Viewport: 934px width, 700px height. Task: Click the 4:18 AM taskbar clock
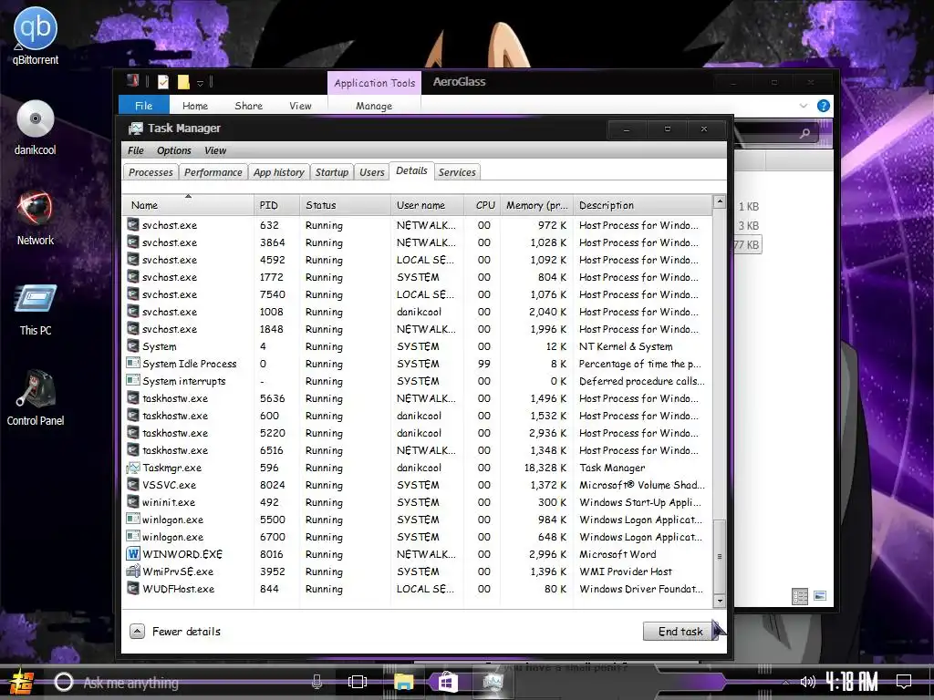point(852,682)
